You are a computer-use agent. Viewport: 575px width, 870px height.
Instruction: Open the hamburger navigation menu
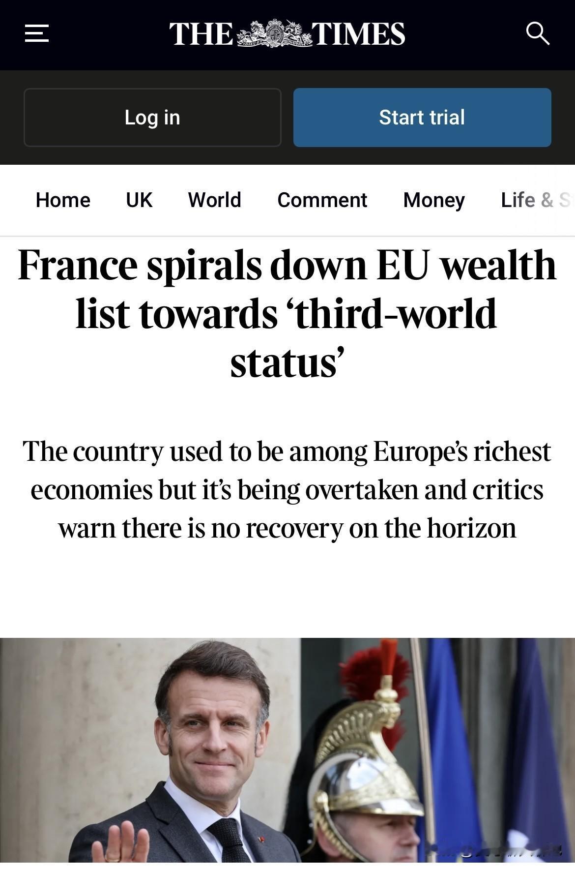tap(37, 33)
